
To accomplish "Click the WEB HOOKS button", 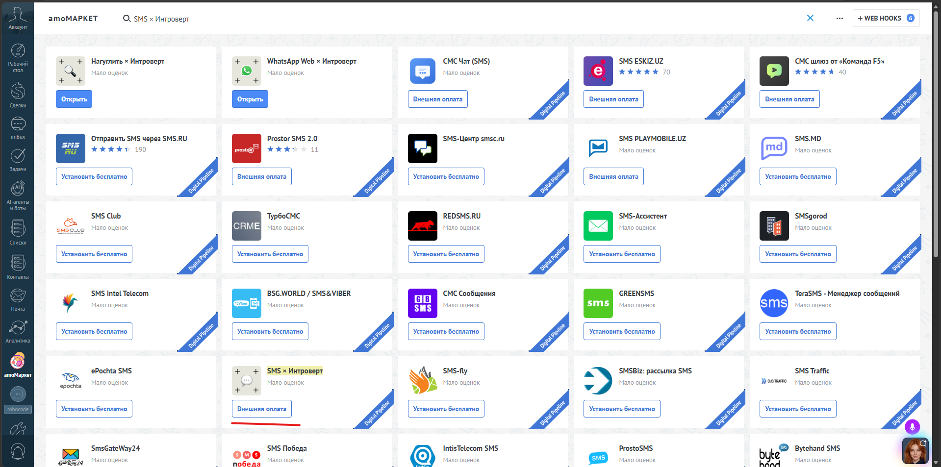I will (x=886, y=18).
